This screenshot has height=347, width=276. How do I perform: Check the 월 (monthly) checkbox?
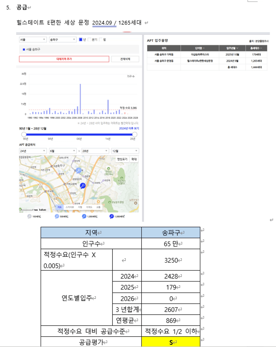[101, 40]
